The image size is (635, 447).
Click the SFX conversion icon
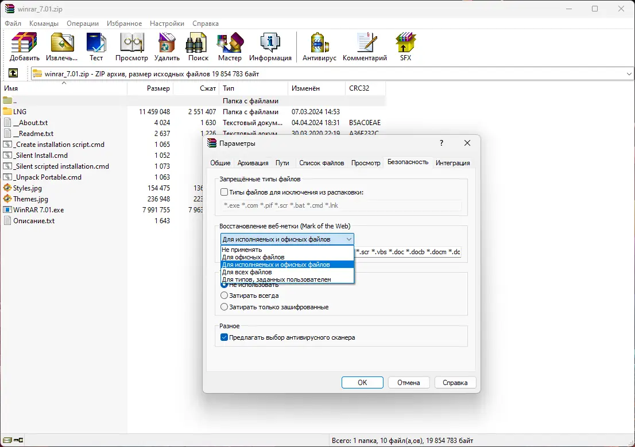click(405, 46)
